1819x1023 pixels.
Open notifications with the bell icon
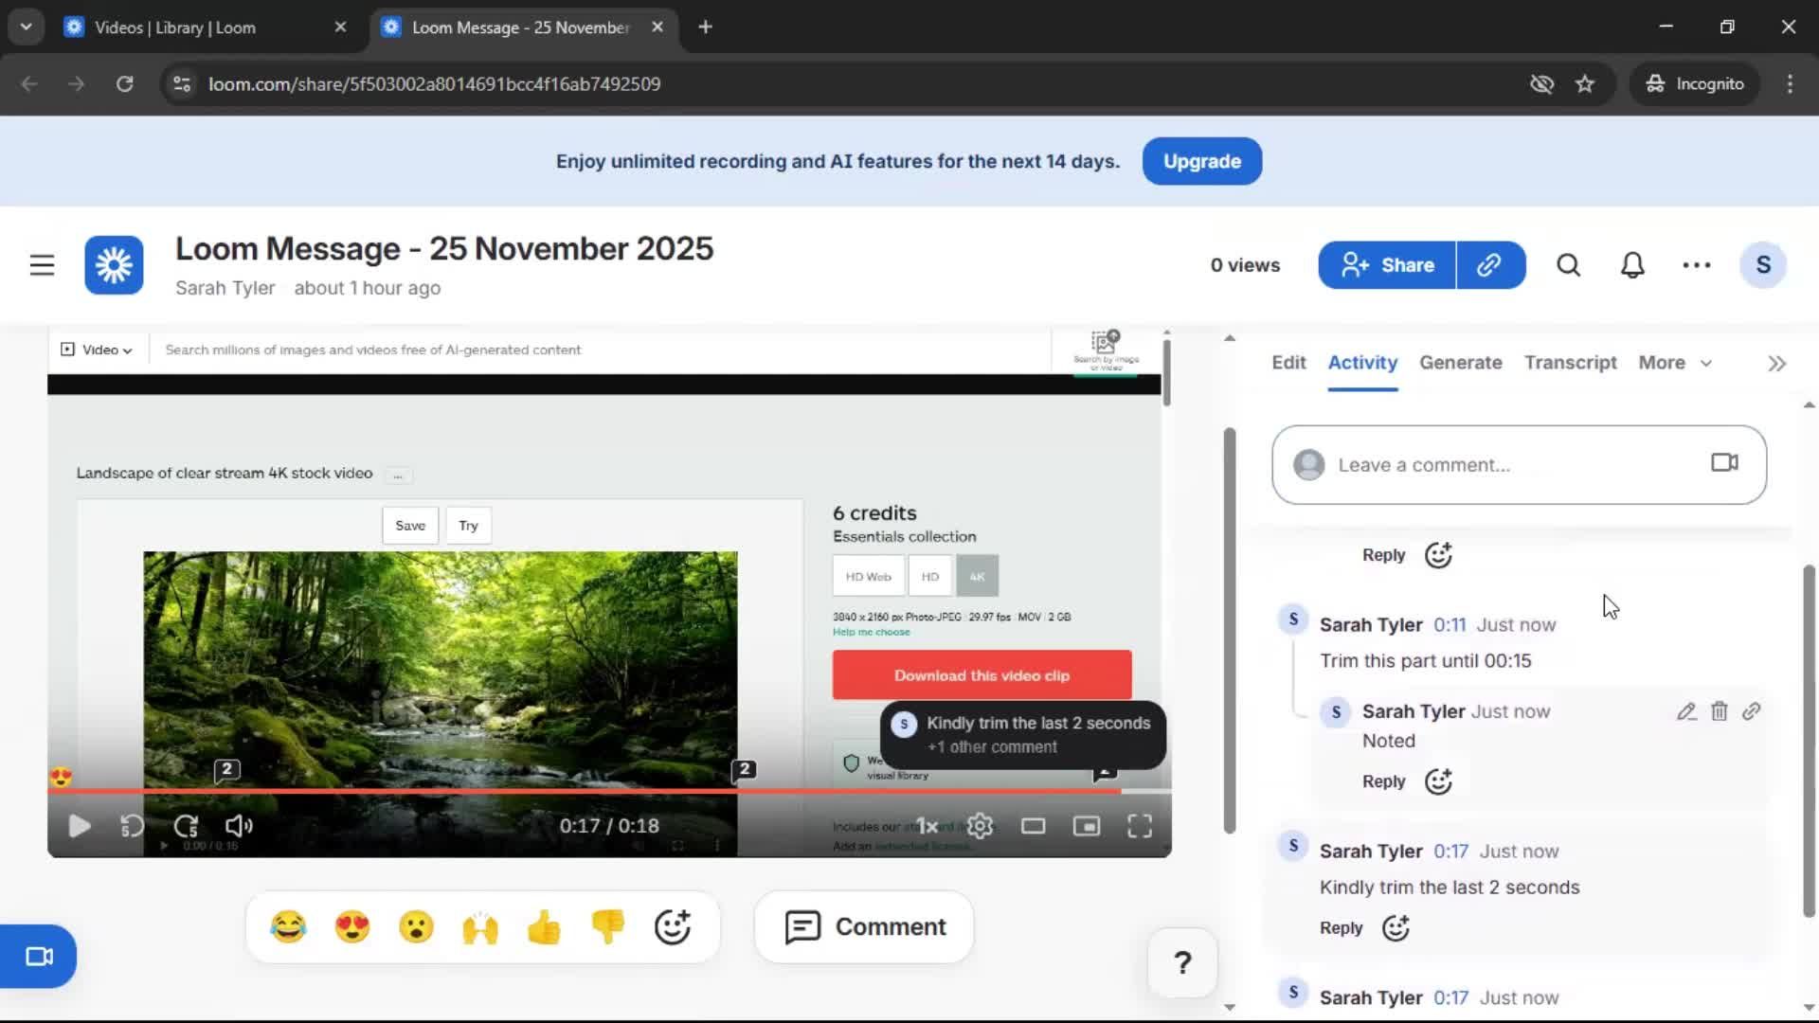tap(1632, 265)
